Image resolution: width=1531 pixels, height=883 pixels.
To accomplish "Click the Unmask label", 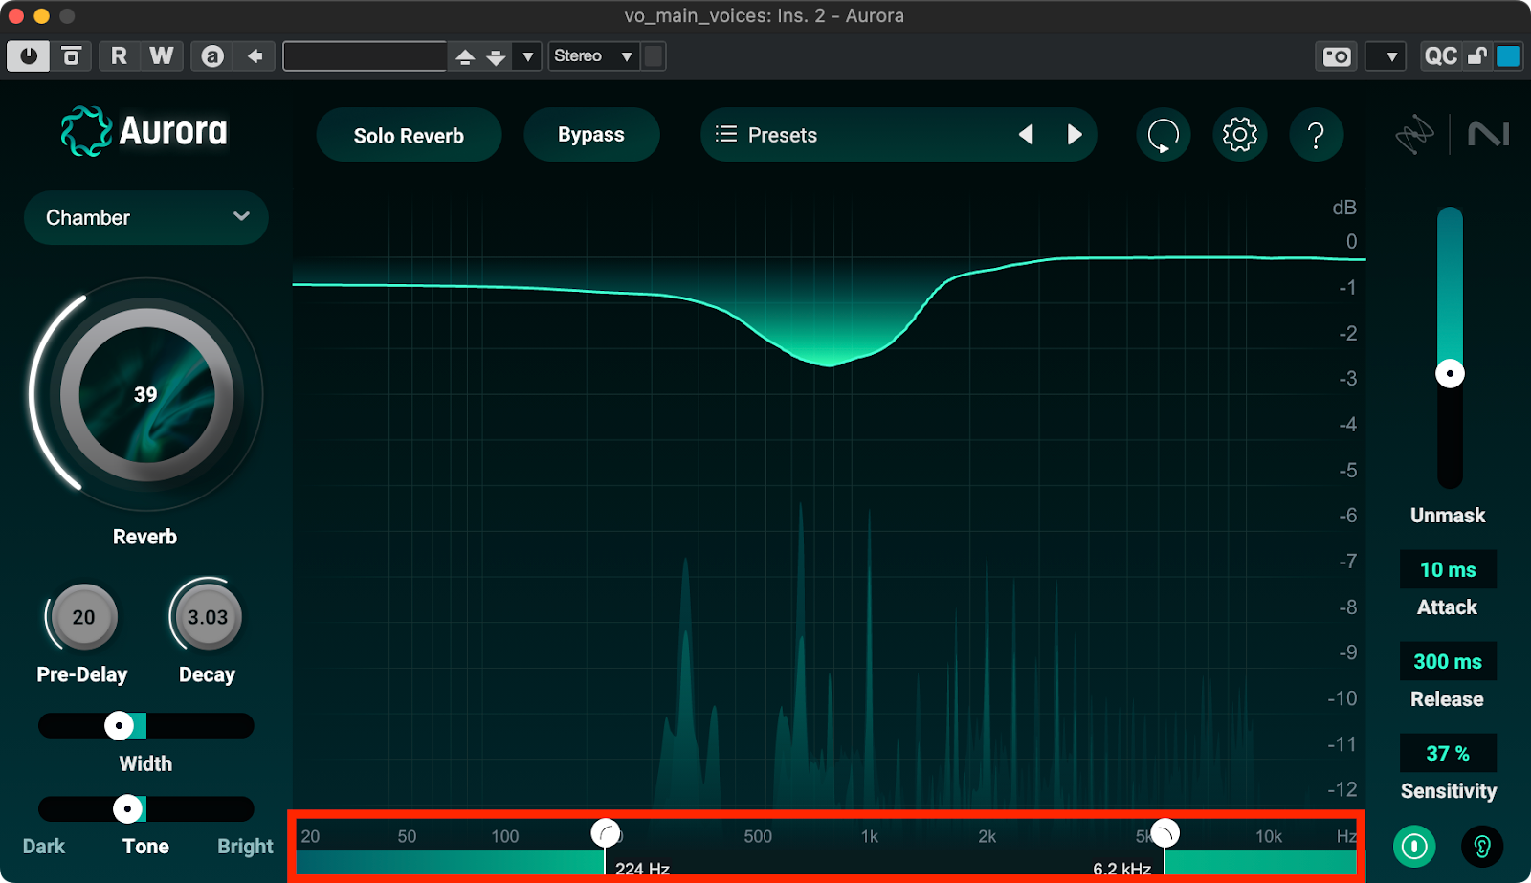I will [1448, 516].
